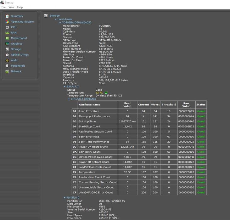Screen dimensions: 230x220
Task: Click the Storage header drive icon
Action: coord(46,15)
